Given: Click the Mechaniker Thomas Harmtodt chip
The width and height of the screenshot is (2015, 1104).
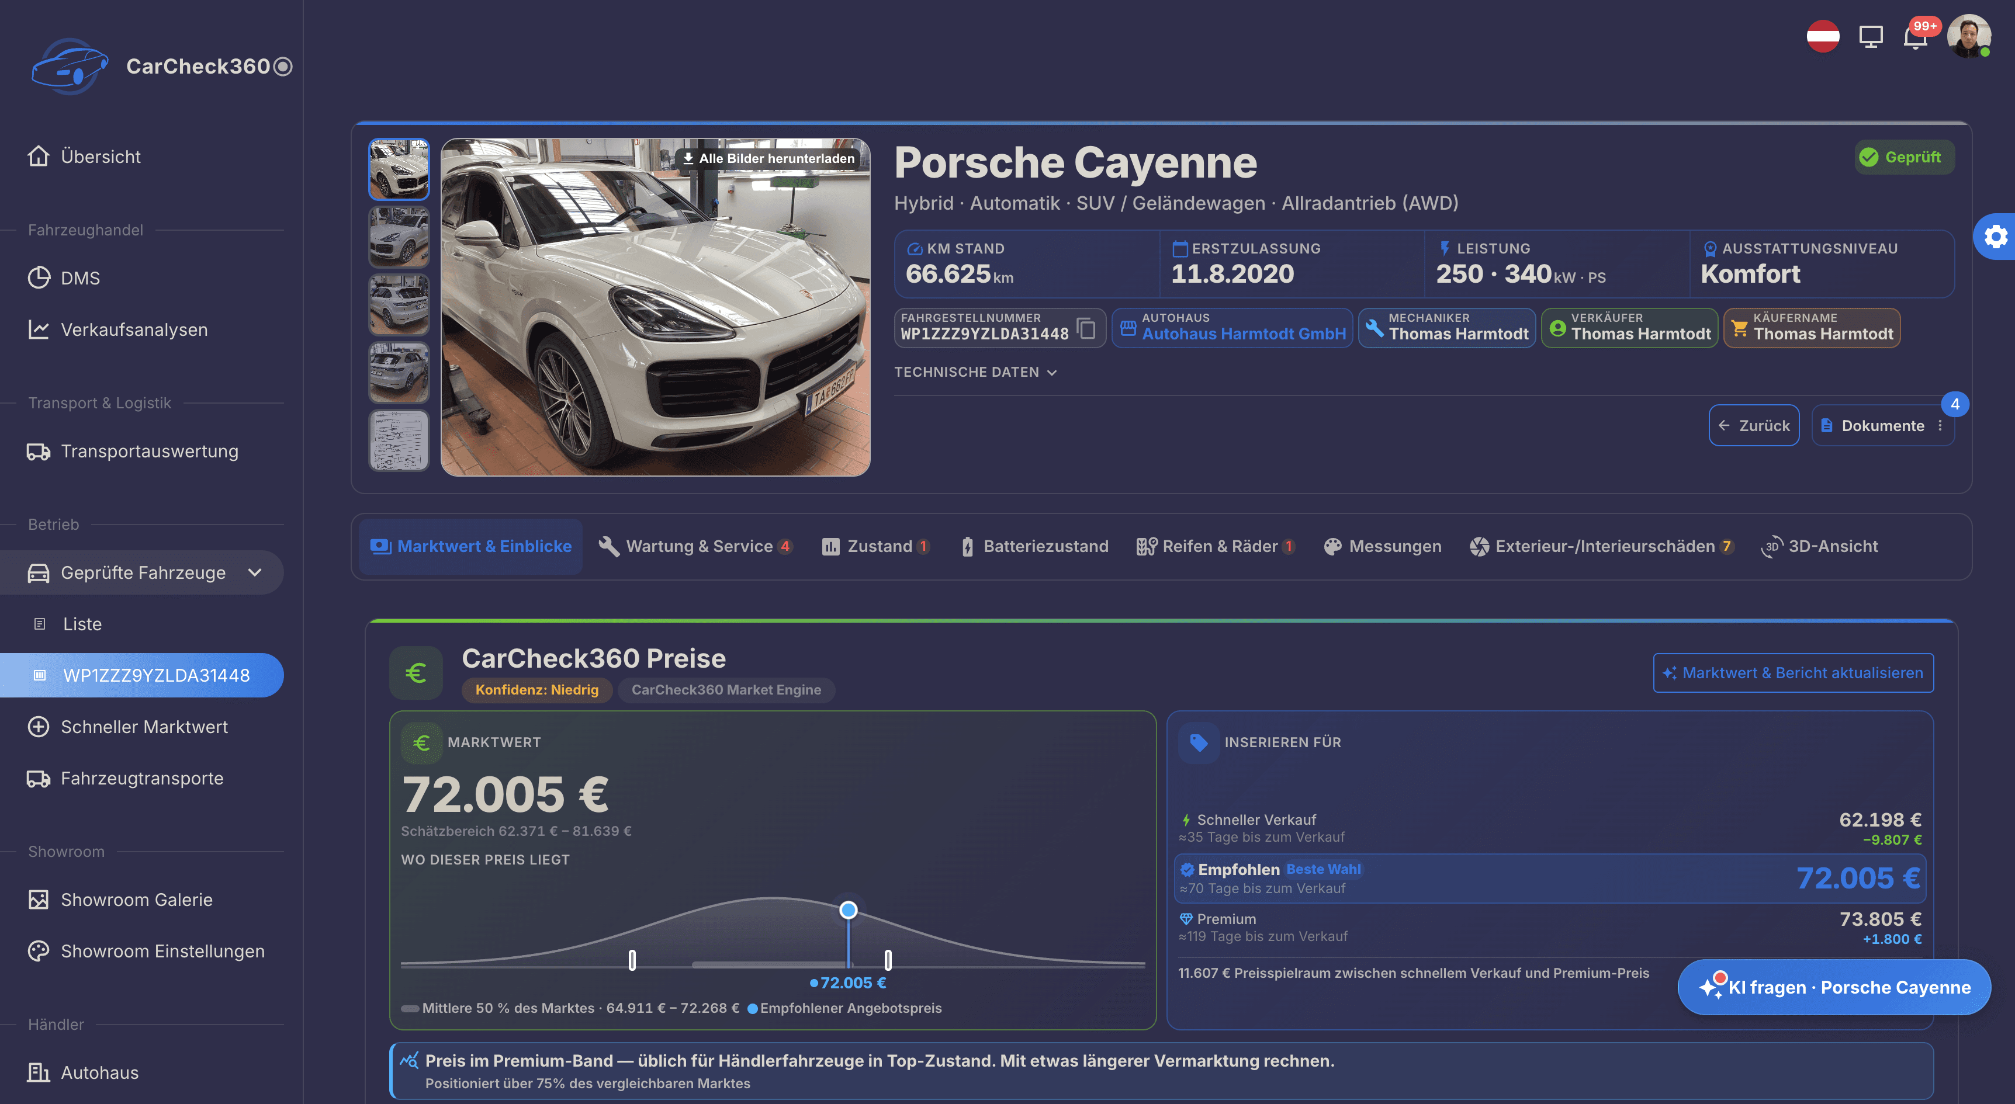Looking at the screenshot, I should tap(1447, 328).
